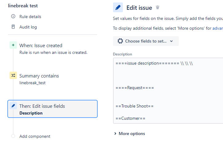The image size is (223, 143).
Task: Click the Rule details info icon
Action: point(13,17)
